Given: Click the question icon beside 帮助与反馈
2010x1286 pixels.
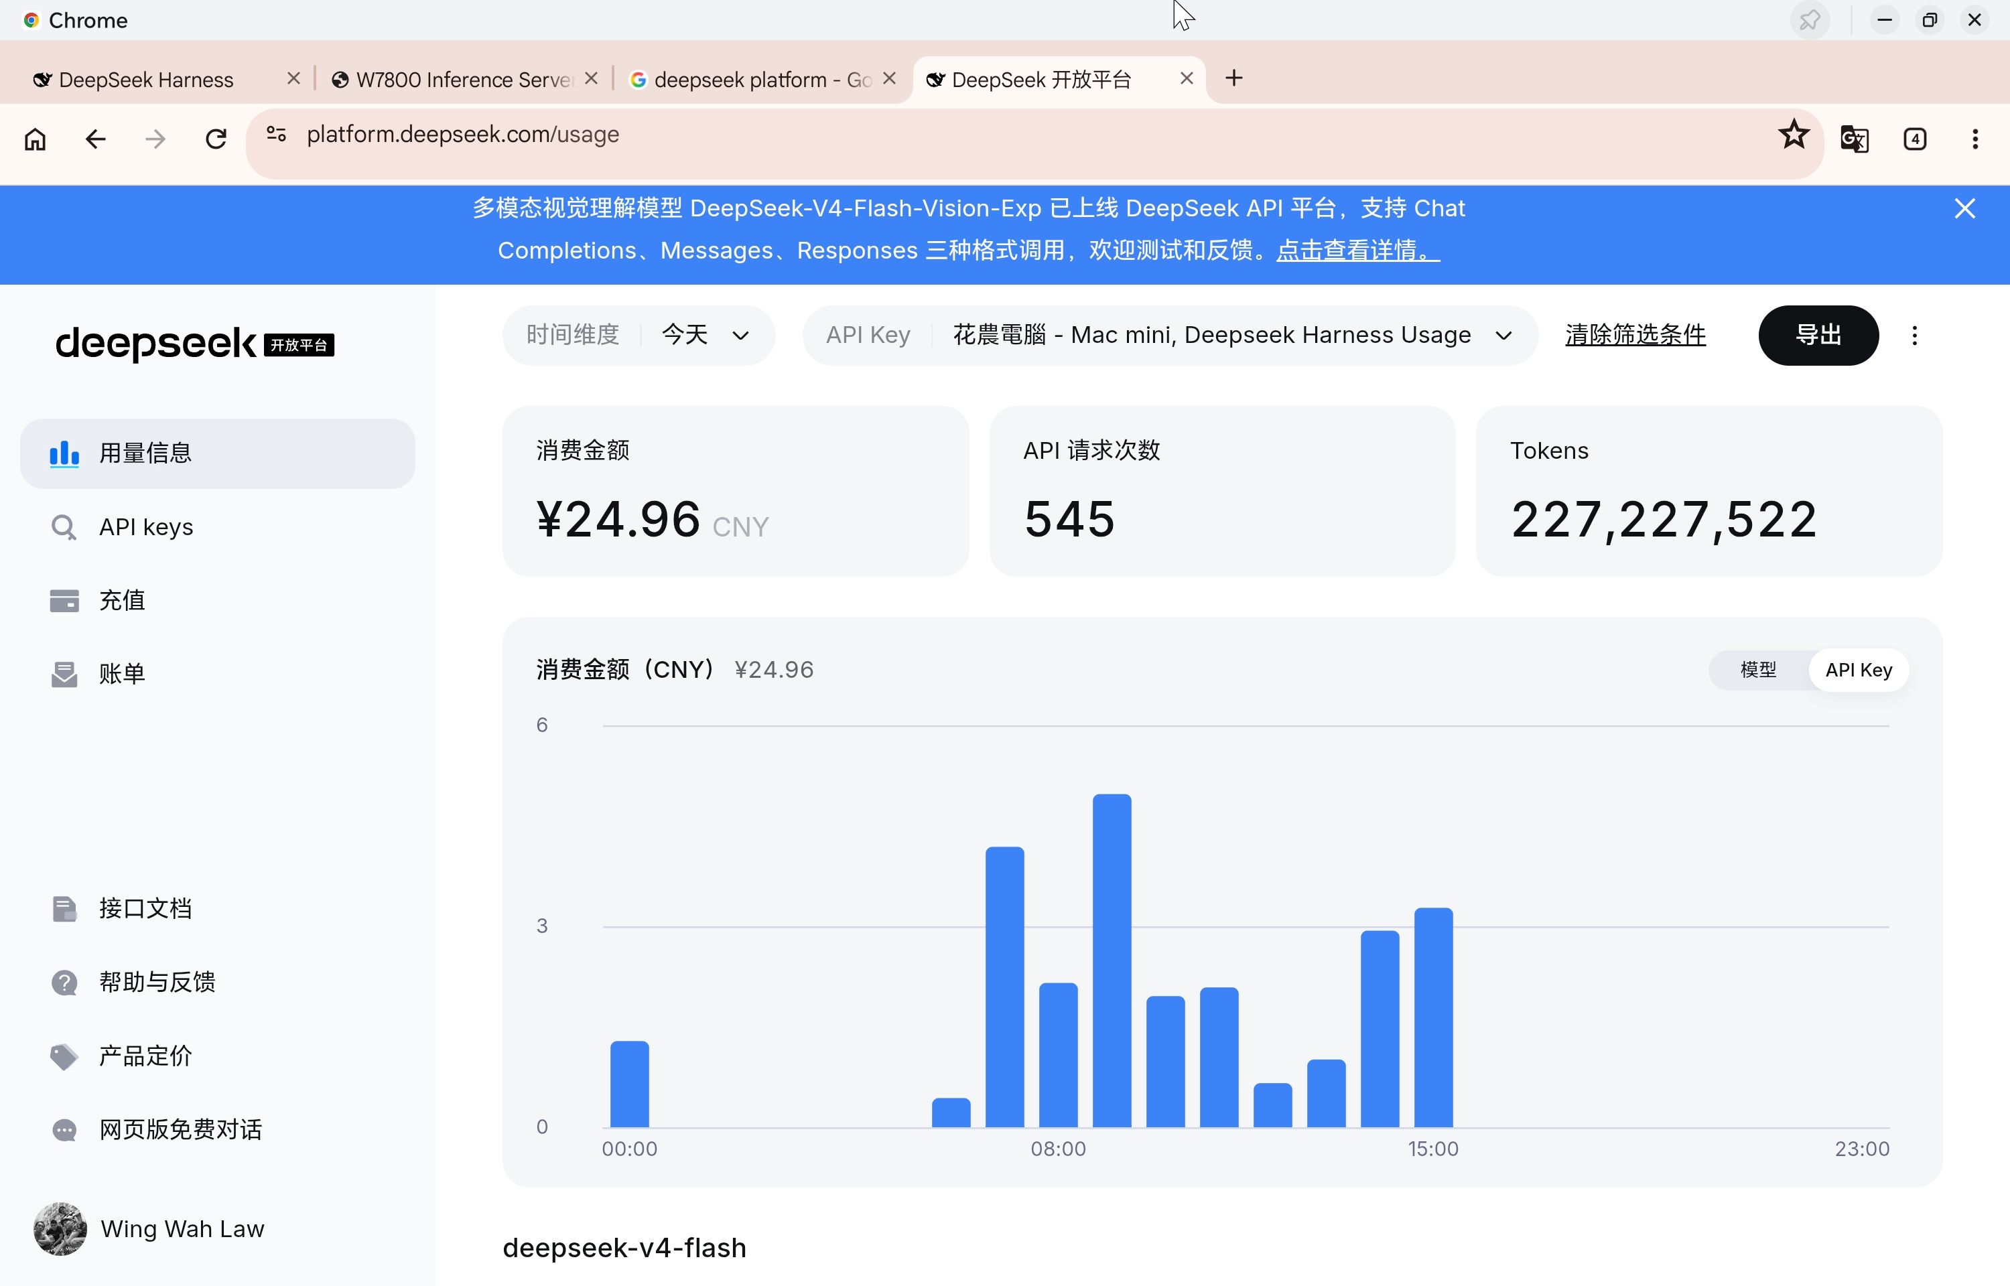Looking at the screenshot, I should coord(64,983).
